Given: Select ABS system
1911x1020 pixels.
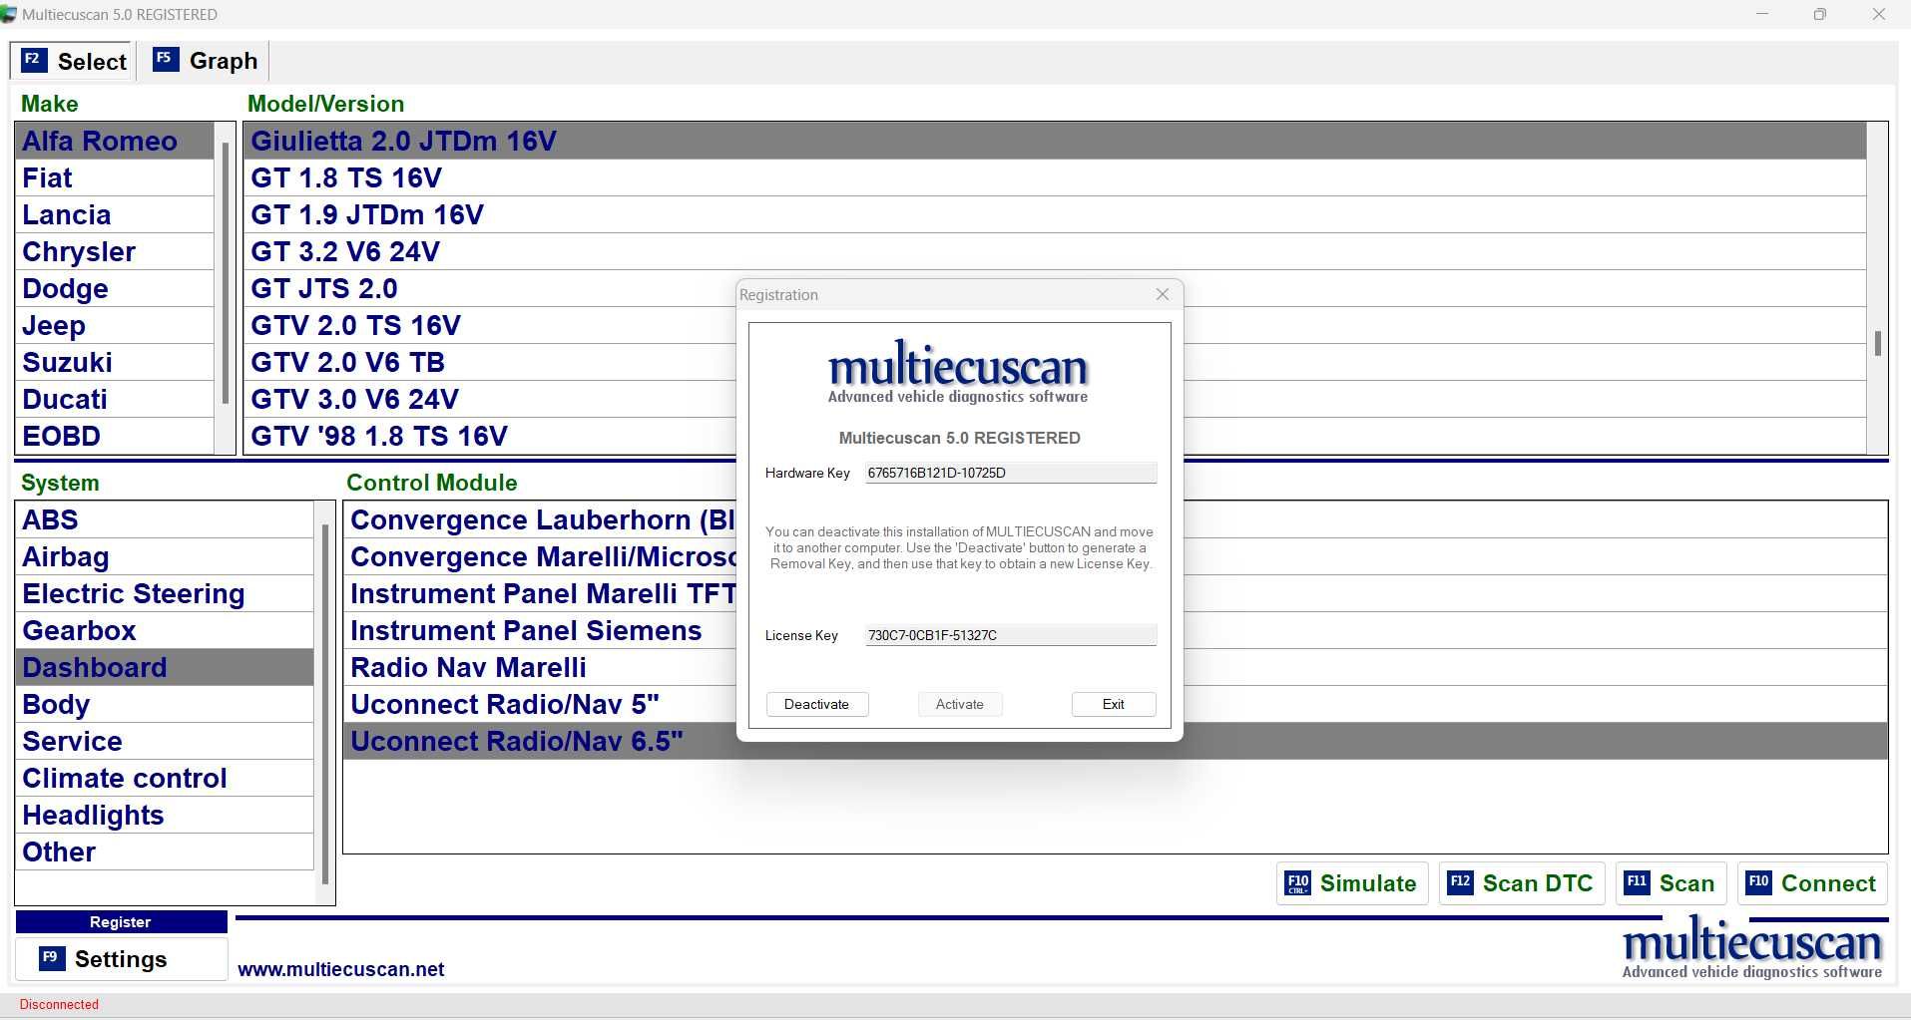Looking at the screenshot, I should point(165,519).
